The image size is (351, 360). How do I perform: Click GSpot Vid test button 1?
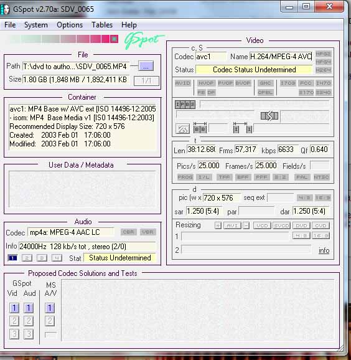(x=14, y=308)
